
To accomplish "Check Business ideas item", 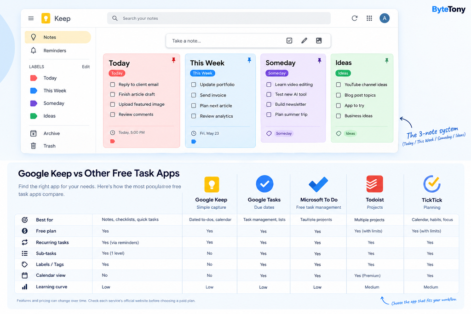I will point(338,116).
